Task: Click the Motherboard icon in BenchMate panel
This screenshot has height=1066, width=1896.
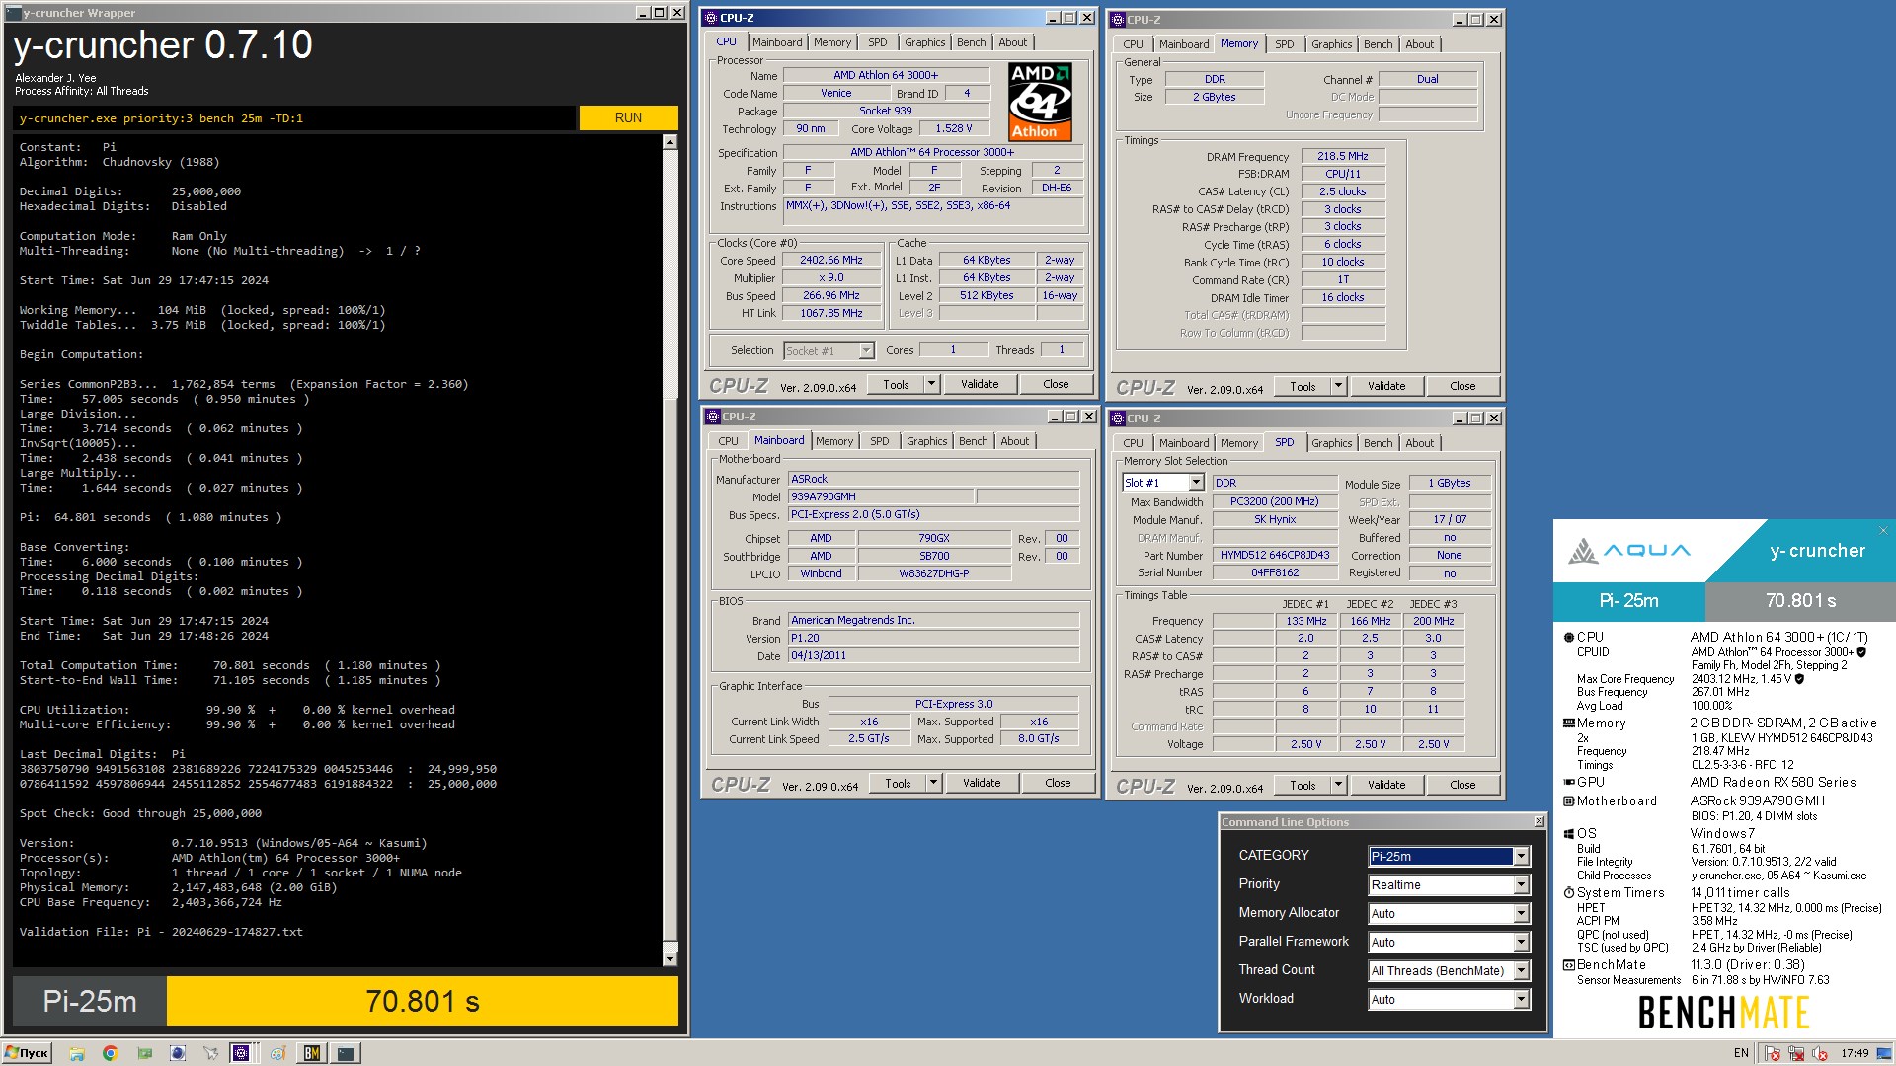Action: click(1568, 800)
